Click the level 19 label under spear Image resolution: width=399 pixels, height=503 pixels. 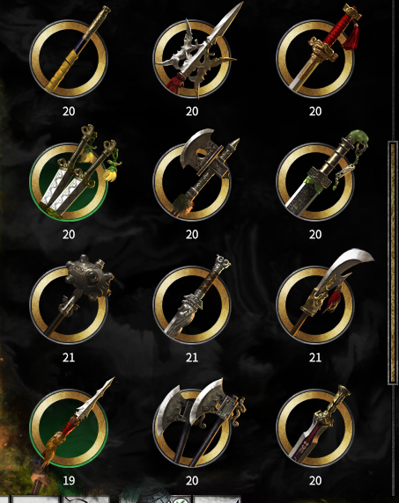[69, 480]
